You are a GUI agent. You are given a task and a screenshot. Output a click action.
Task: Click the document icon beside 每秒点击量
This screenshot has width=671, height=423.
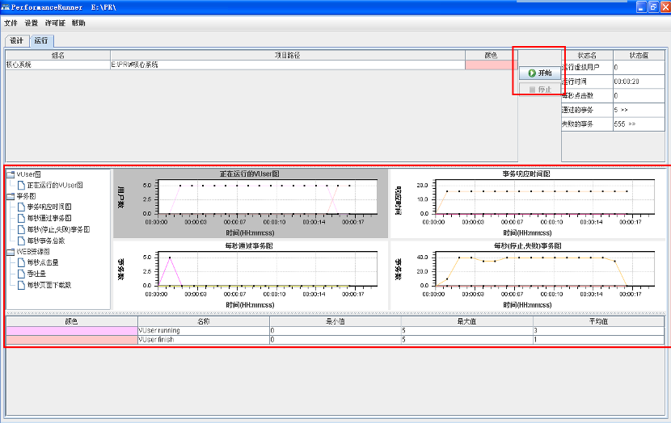pyautogui.click(x=20, y=262)
